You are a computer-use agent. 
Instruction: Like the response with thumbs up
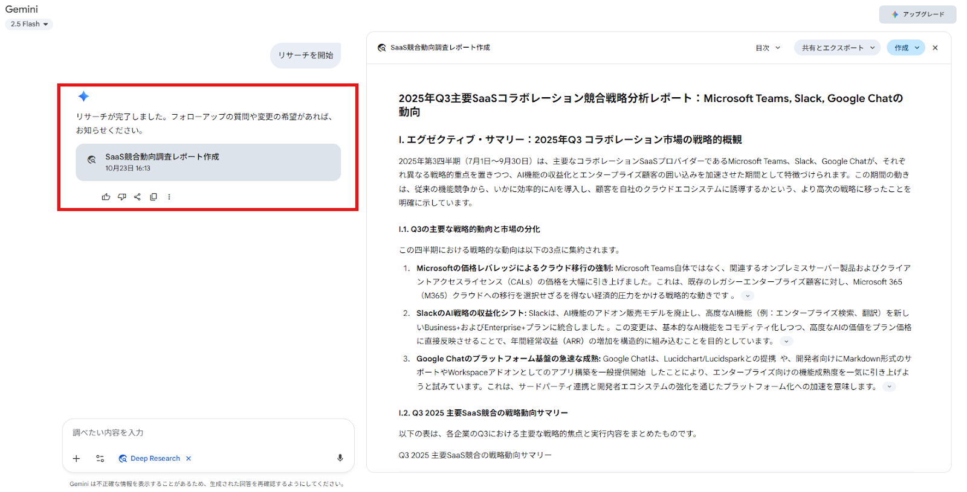click(106, 197)
